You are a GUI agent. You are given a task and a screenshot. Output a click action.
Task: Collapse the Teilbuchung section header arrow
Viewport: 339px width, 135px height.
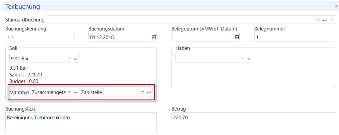pyautogui.click(x=336, y=5)
